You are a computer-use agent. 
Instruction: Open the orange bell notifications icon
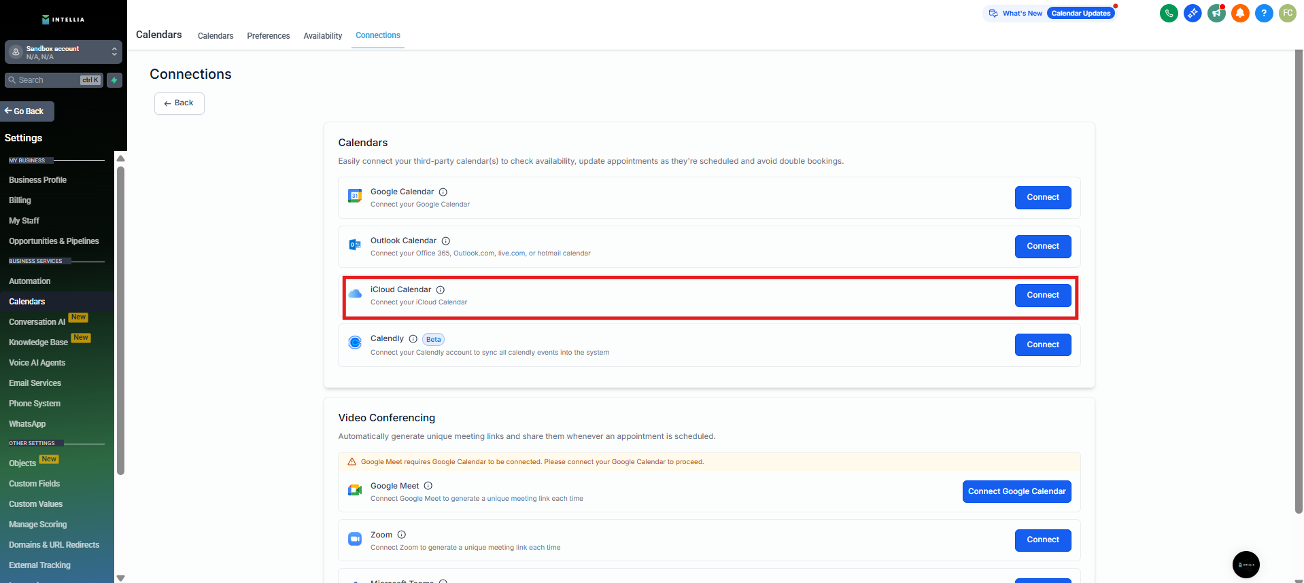pos(1240,13)
